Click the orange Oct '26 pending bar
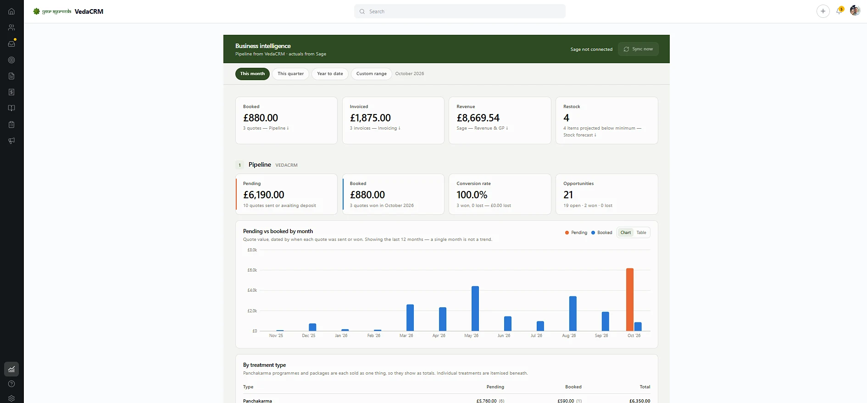The image size is (867, 403). pyautogui.click(x=630, y=300)
